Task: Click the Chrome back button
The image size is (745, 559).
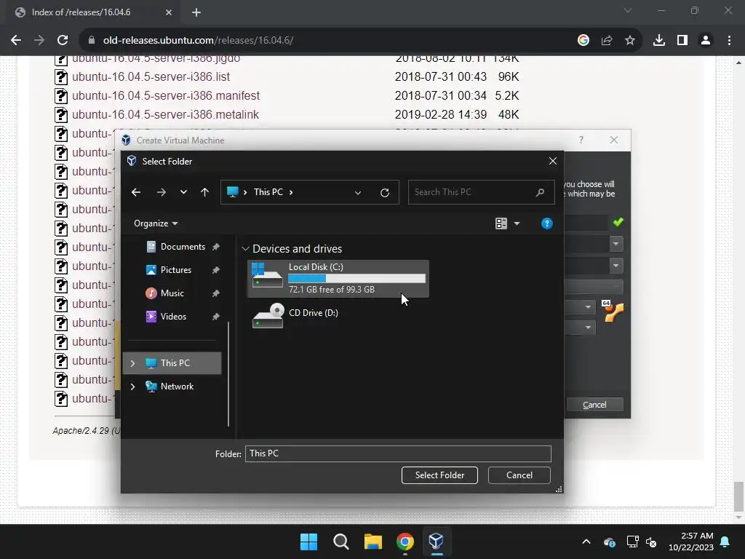Action: (x=16, y=41)
